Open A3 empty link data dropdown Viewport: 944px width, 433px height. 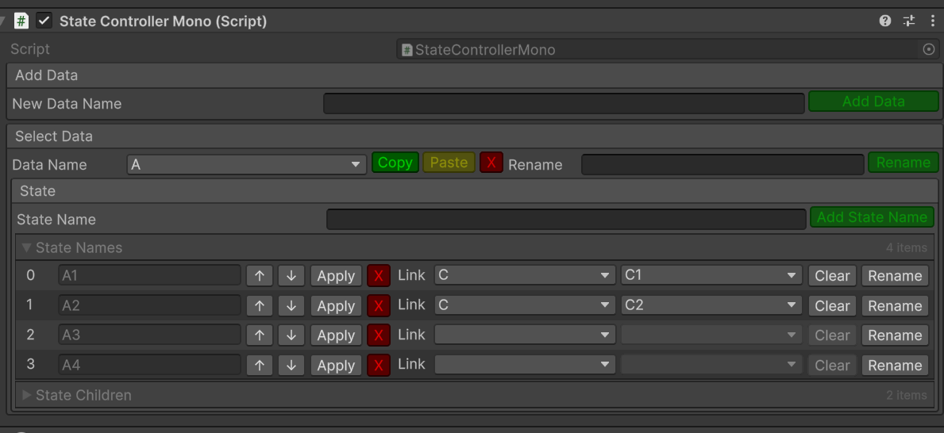click(x=525, y=335)
